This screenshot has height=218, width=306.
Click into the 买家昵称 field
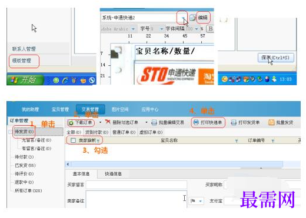pyautogui.click(x=262, y=185)
